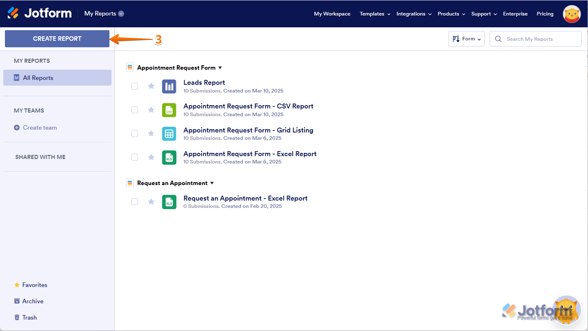588x331 pixels.
Task: Open Trash from the sidebar
Action: click(x=29, y=318)
